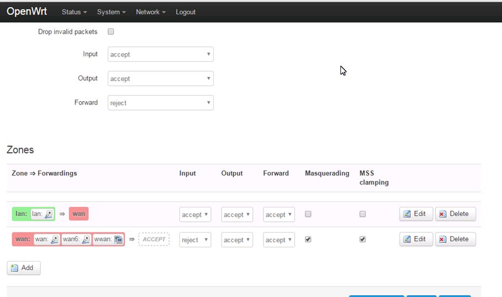The width and height of the screenshot is (502, 297).
Task: Click the red X icon in lan row Delete
Action: click(x=443, y=214)
